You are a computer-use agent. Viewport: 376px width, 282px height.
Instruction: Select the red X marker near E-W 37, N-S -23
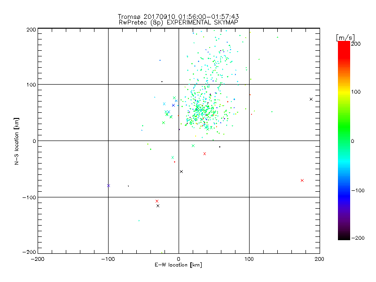pyautogui.click(x=204, y=154)
